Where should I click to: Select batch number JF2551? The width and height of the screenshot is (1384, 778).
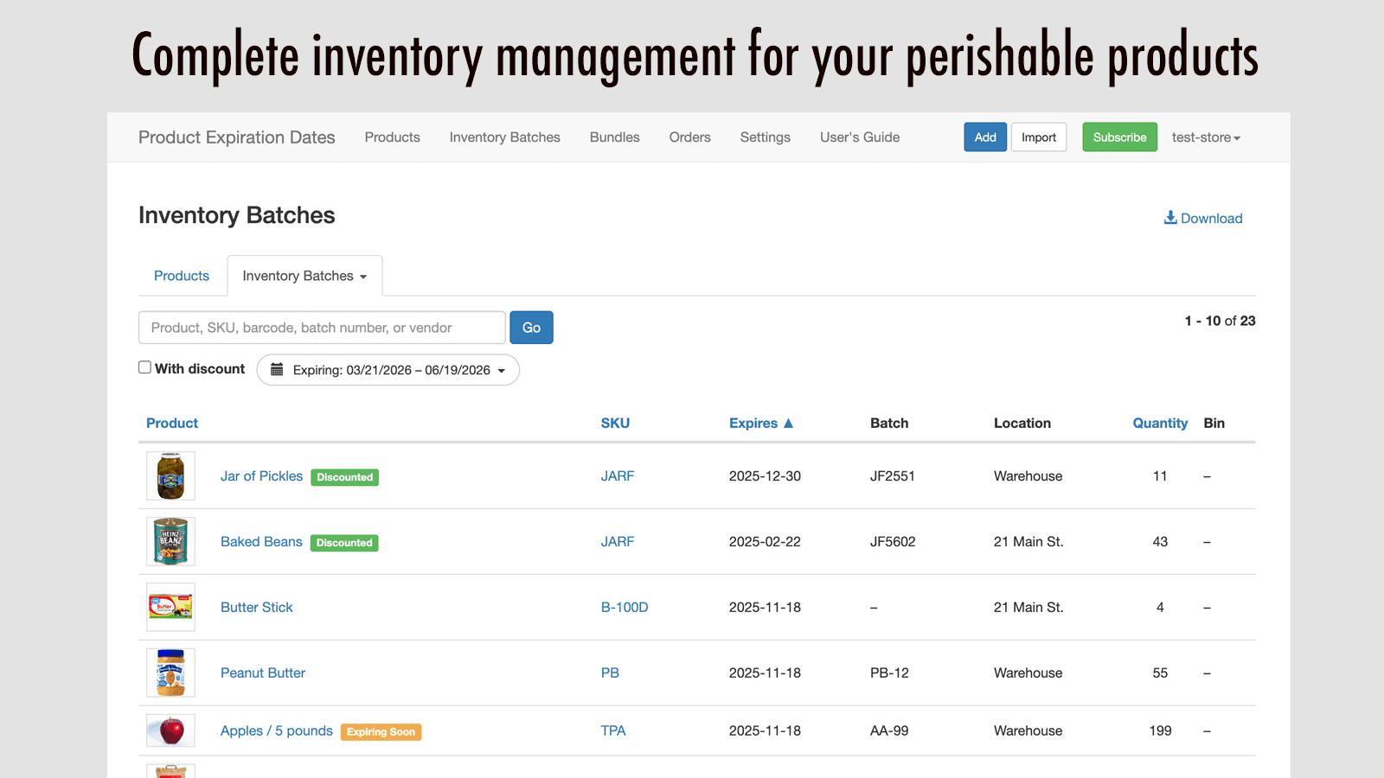(x=893, y=476)
